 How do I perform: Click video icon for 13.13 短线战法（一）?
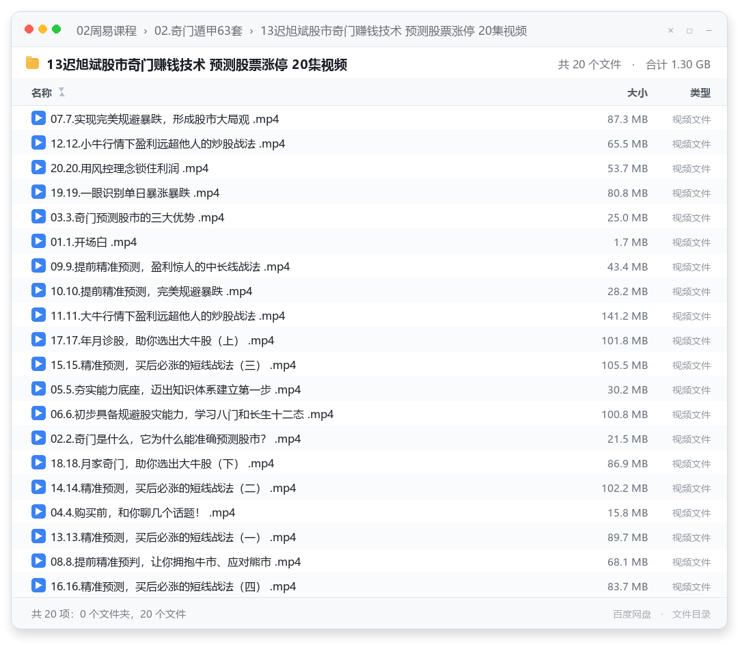(x=38, y=536)
